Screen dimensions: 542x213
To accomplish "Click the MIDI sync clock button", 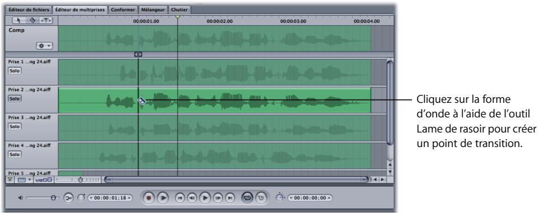I will (x=261, y=198).
